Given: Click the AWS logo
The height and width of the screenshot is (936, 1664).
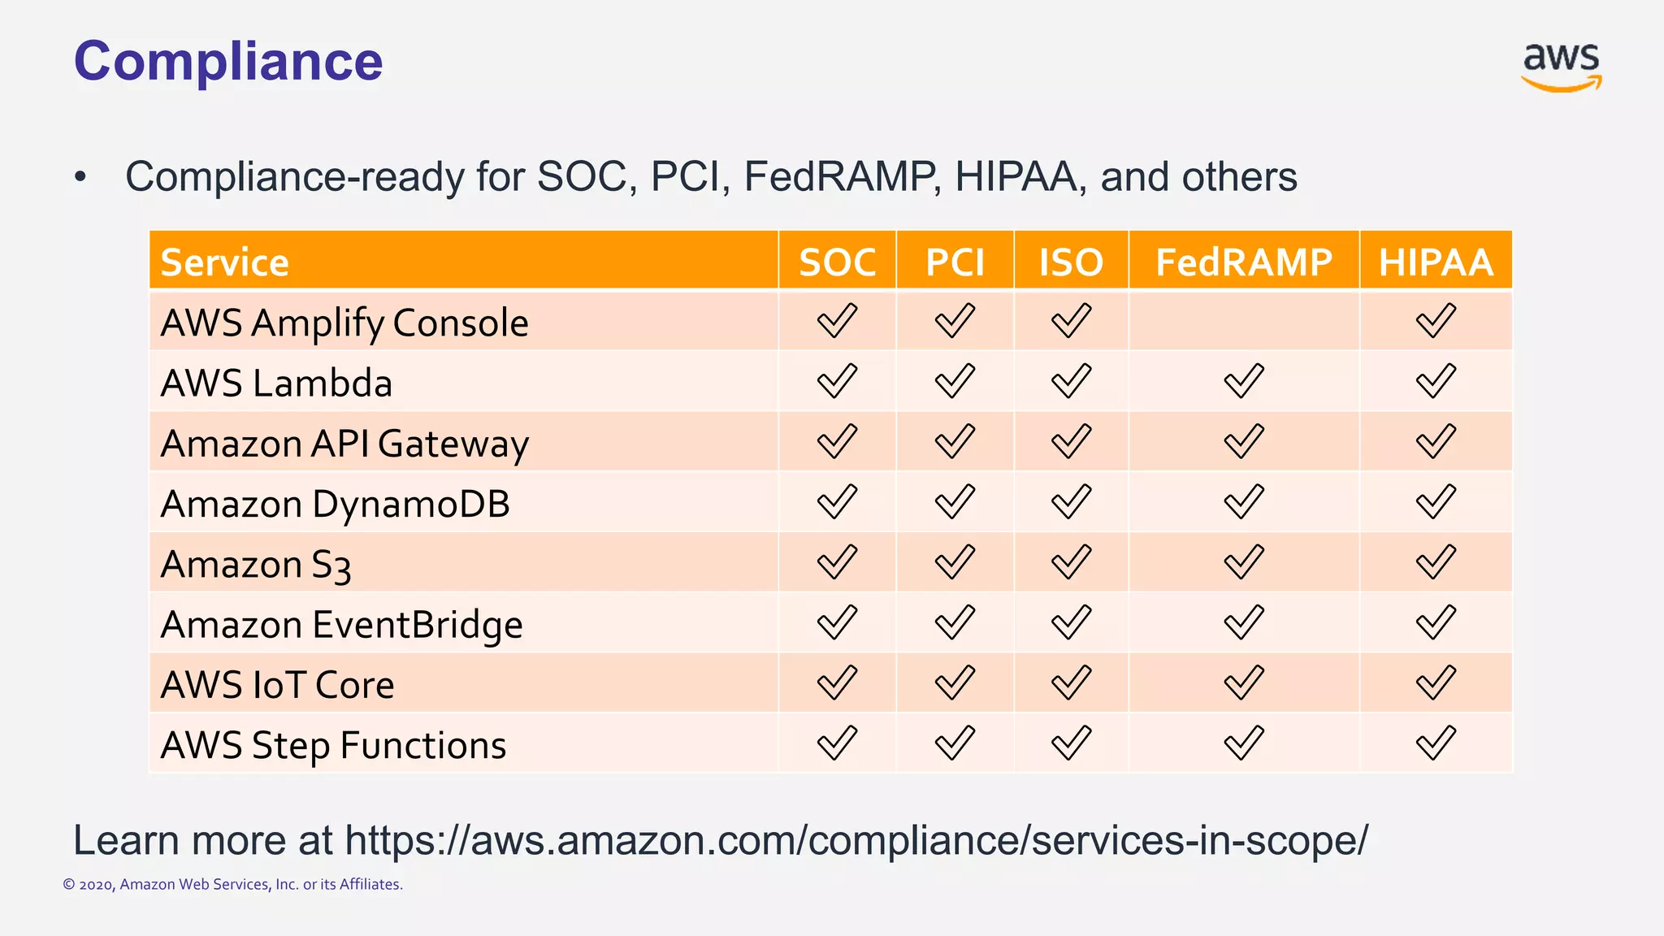Looking at the screenshot, I should pyautogui.click(x=1561, y=67).
